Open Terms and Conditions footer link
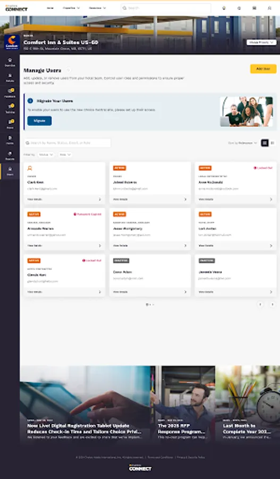This screenshot has height=479, width=280. [160, 457]
